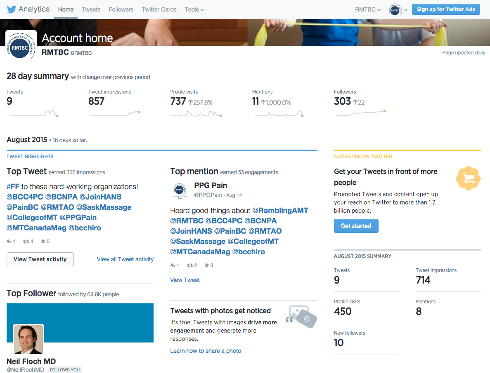Click the View Tweet link
The width and height of the screenshot is (490, 373).
pyautogui.click(x=185, y=280)
